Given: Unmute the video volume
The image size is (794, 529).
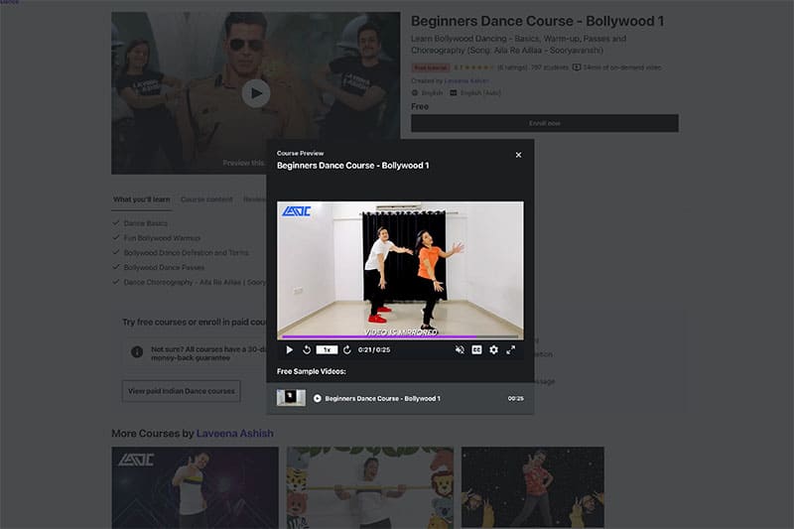Looking at the screenshot, I should [x=460, y=349].
